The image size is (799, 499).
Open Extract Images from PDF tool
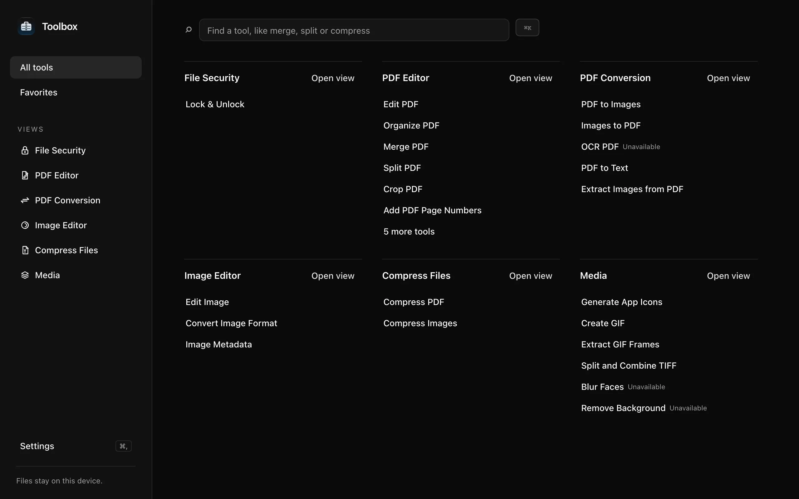632,189
